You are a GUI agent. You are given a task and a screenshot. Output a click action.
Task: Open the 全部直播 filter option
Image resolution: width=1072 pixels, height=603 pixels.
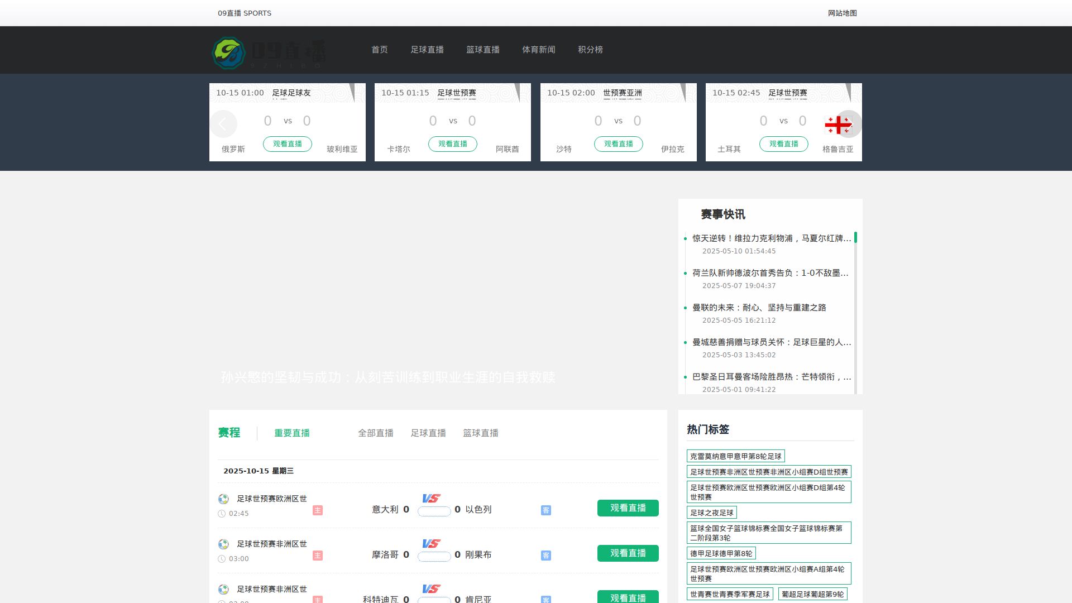coord(376,433)
